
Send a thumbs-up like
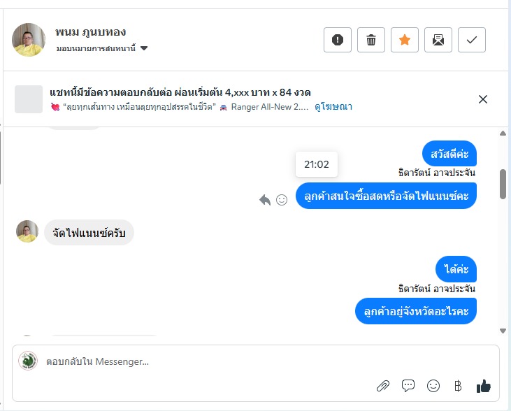point(484,385)
